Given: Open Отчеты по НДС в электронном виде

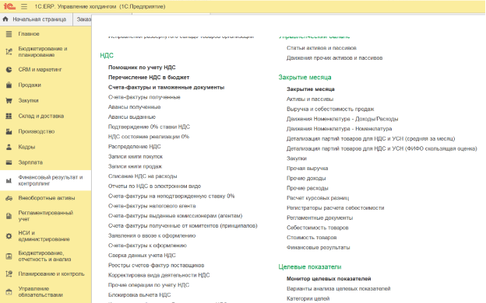Looking at the screenshot, I should click(x=154, y=186).
